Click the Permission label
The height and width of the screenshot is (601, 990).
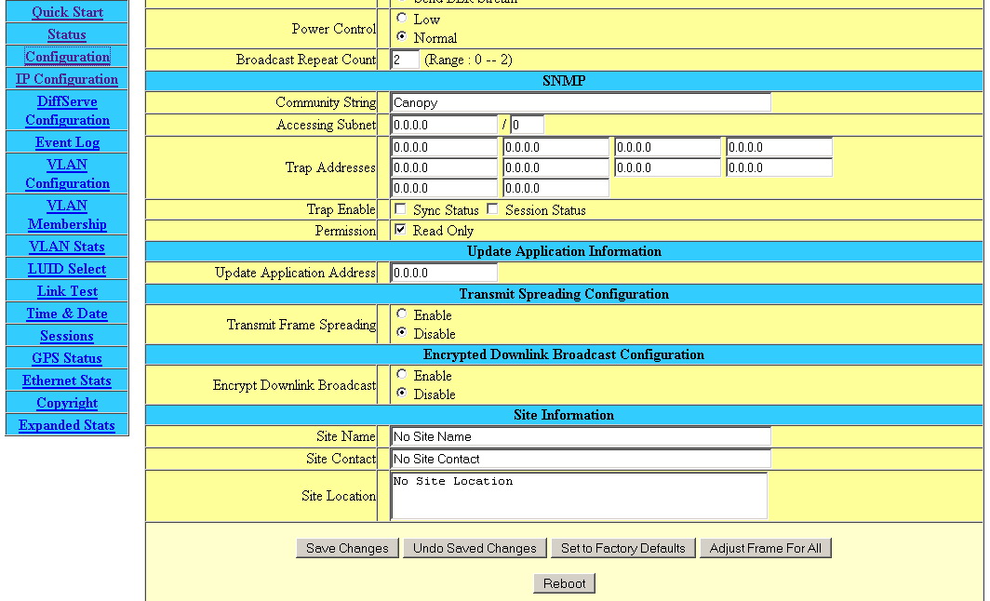click(x=345, y=231)
